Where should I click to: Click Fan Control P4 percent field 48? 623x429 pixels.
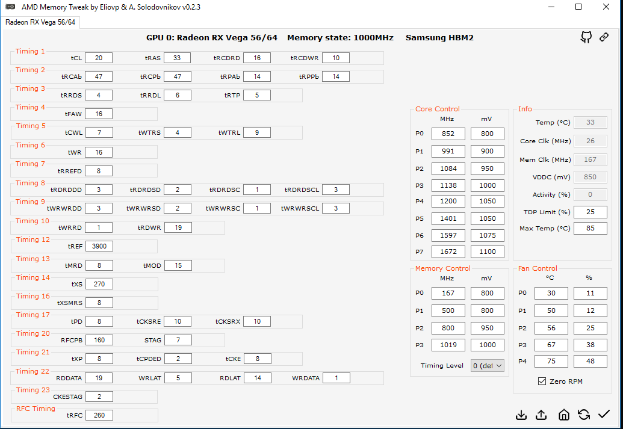pos(590,362)
